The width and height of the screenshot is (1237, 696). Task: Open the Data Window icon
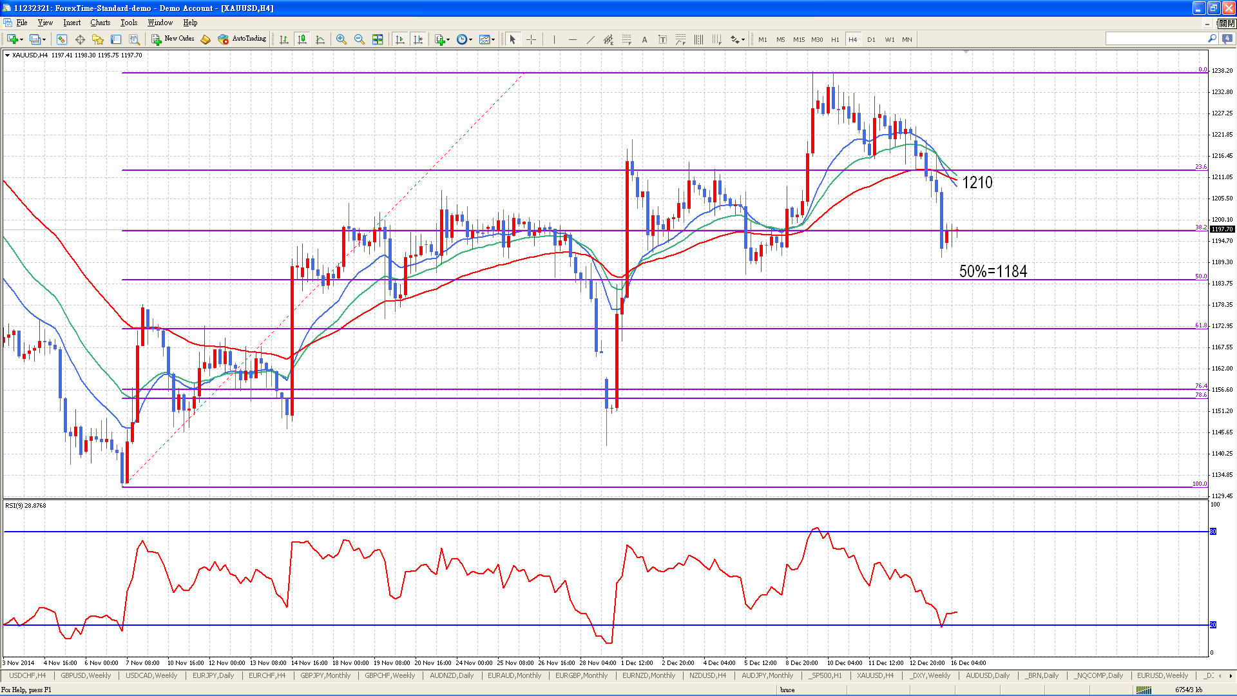pyautogui.click(x=80, y=39)
